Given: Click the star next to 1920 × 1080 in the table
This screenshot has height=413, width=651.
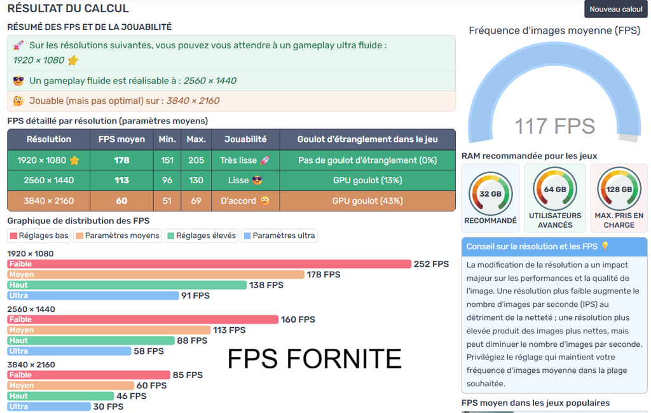Looking at the screenshot, I should pos(74,160).
